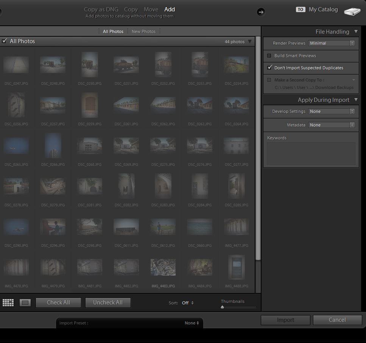366x343 pixels.
Task: Collapse the Apply During Import panel
Action: point(356,100)
